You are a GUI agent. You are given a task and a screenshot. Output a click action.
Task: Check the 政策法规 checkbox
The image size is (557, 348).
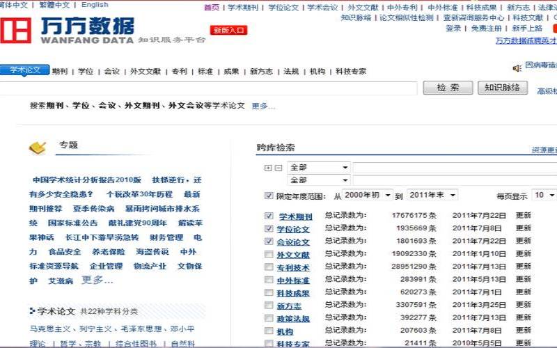(269, 318)
